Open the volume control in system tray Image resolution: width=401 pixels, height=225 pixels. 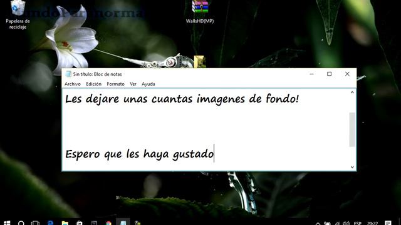click(346, 223)
